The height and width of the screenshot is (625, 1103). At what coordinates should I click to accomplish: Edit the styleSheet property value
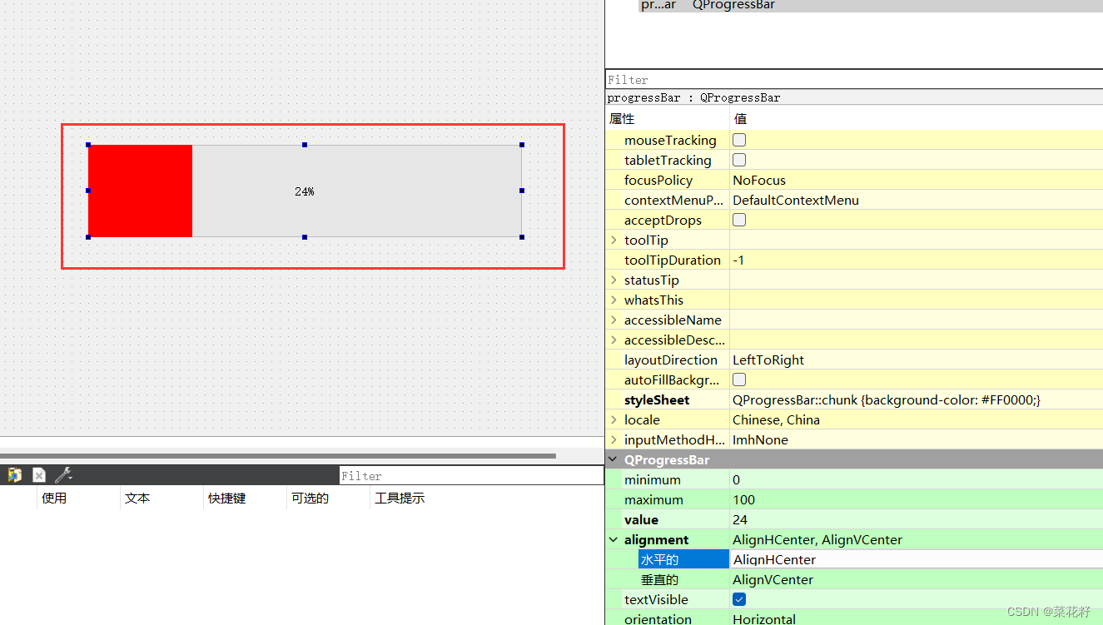(x=887, y=399)
